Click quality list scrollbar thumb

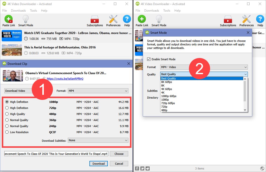[x=245, y=91]
